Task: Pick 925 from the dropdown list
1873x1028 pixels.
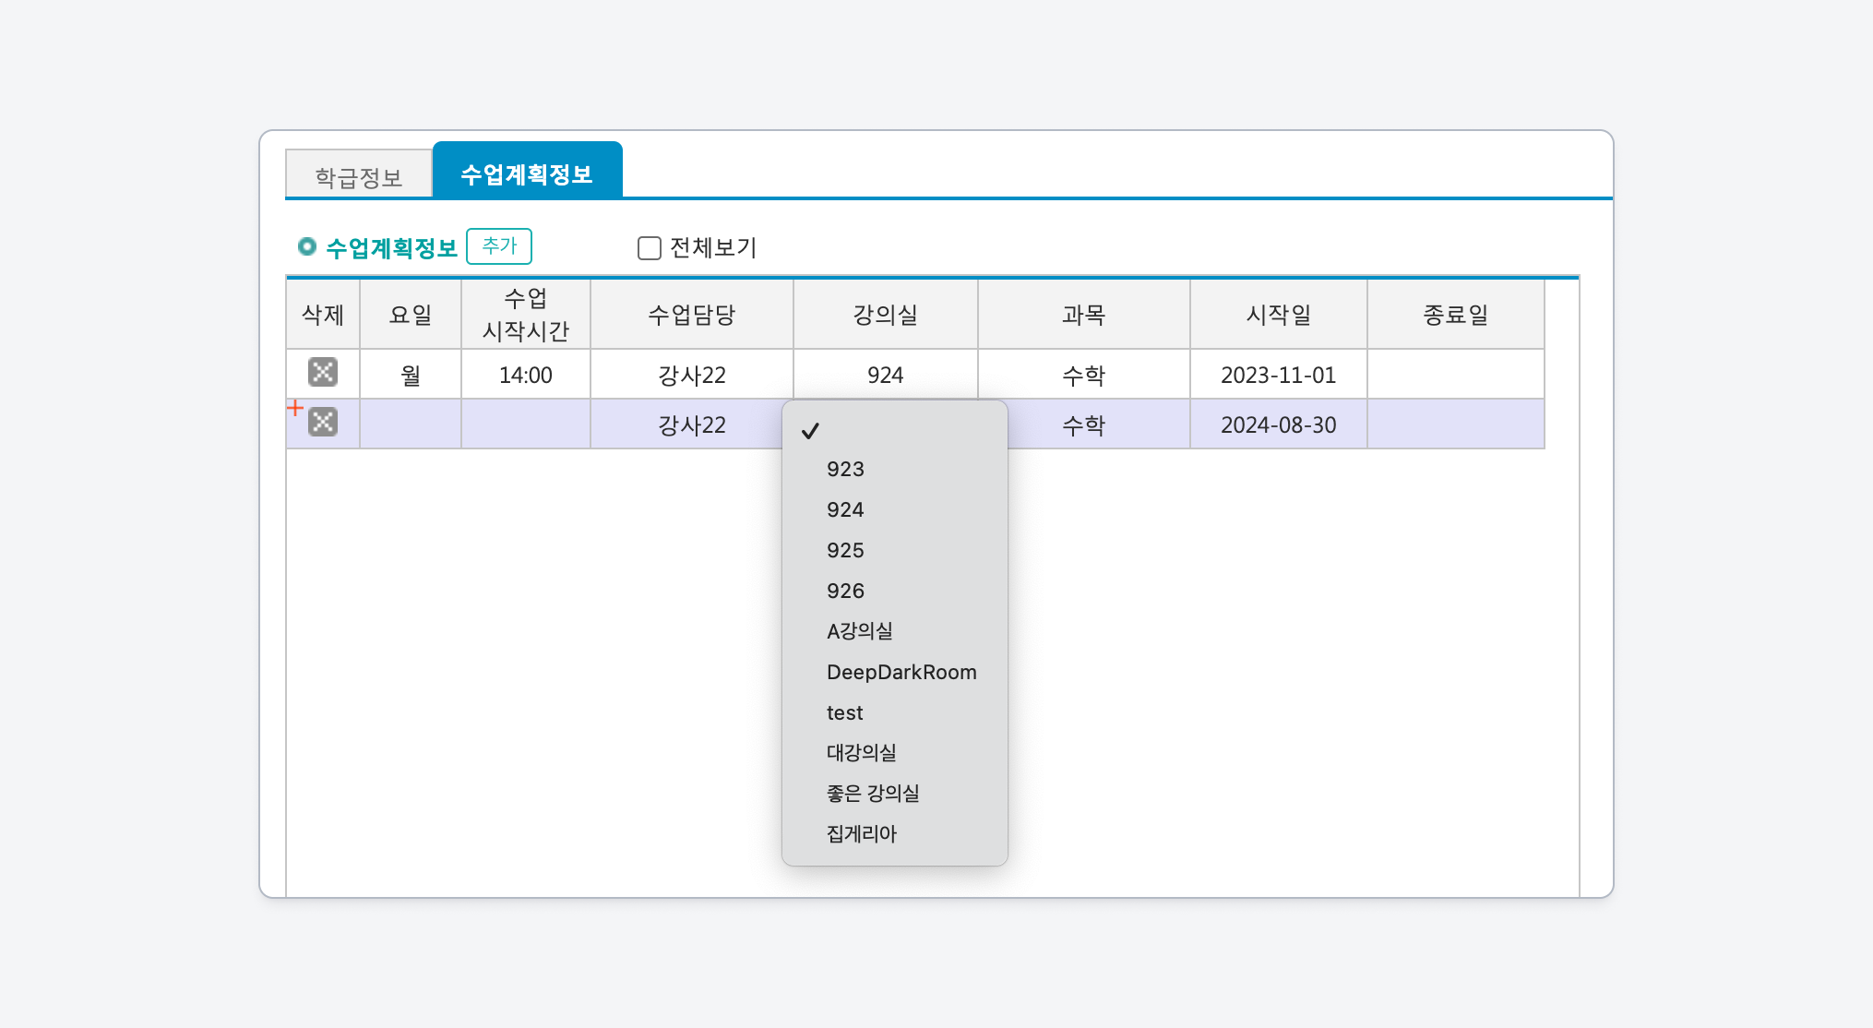Action: pos(845,550)
